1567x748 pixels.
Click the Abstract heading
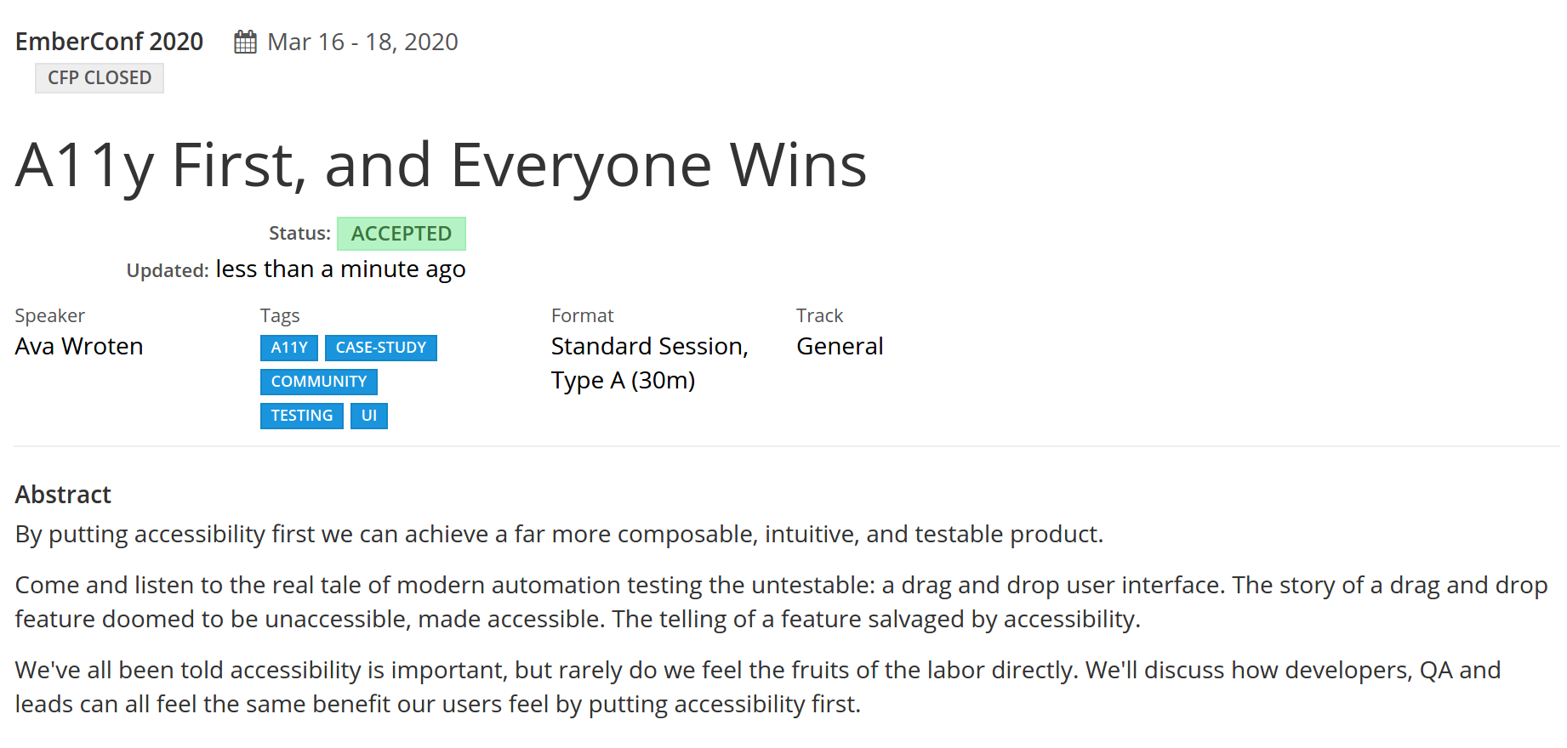(64, 495)
